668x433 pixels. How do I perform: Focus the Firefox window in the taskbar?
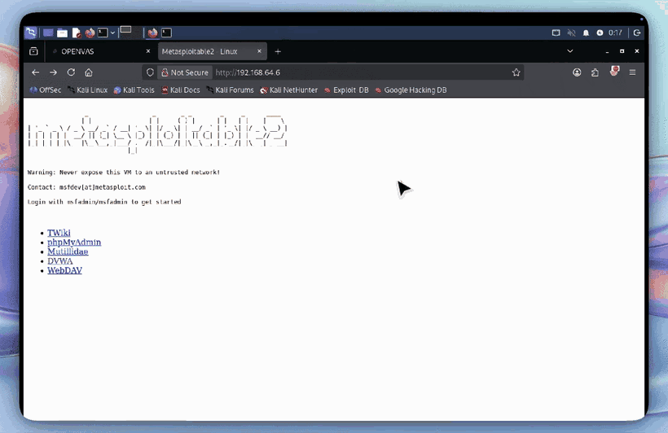coord(152,33)
